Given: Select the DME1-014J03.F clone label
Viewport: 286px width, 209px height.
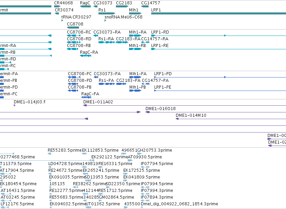Looking at the screenshot, I should [x=30, y=102].
